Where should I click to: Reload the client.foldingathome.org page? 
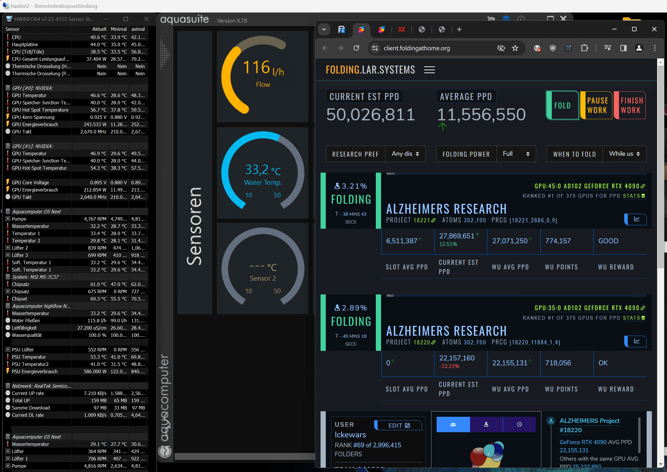[356, 48]
